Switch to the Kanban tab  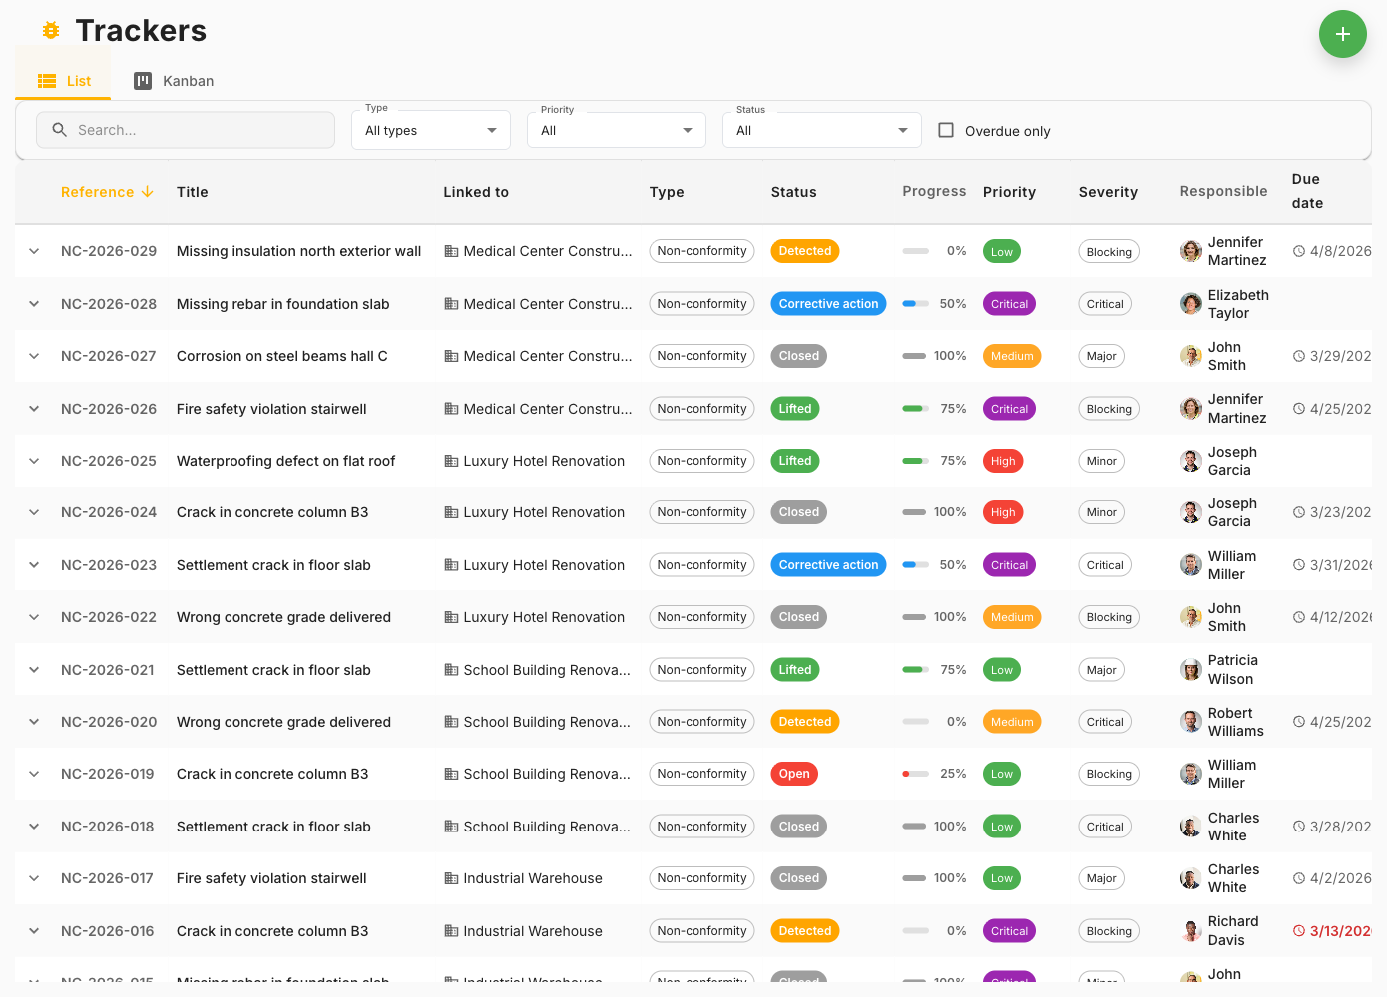pyautogui.click(x=175, y=81)
